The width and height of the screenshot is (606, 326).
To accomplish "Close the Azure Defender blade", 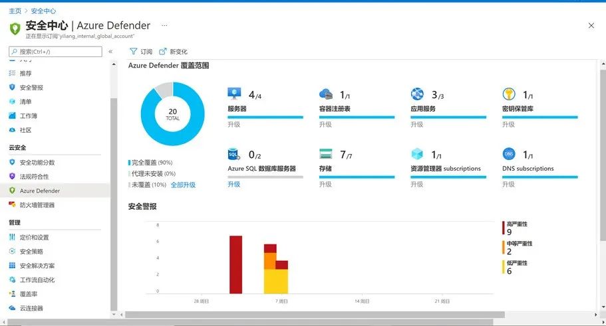I will coord(591,25).
